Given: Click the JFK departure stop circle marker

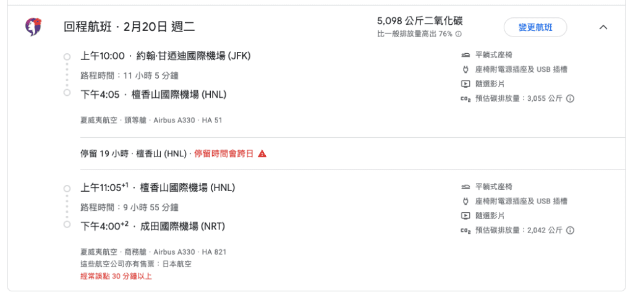Looking at the screenshot, I should [x=67, y=56].
